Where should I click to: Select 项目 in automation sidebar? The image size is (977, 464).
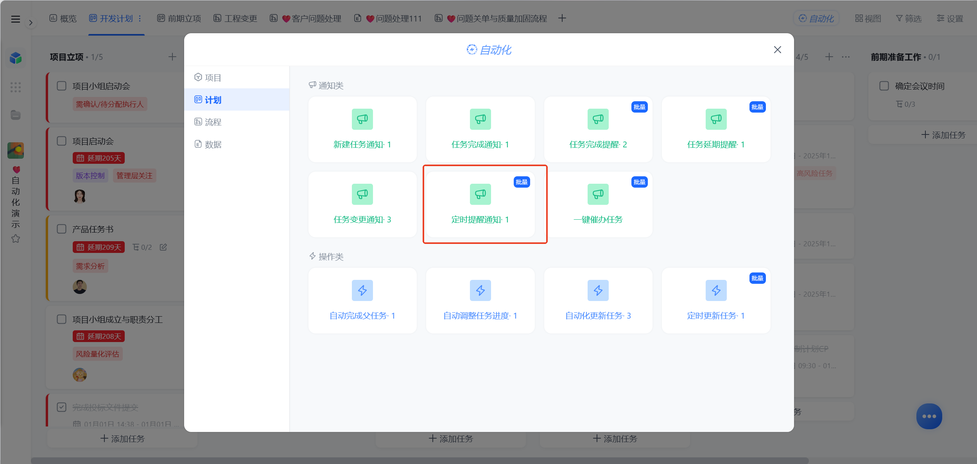[237, 77]
